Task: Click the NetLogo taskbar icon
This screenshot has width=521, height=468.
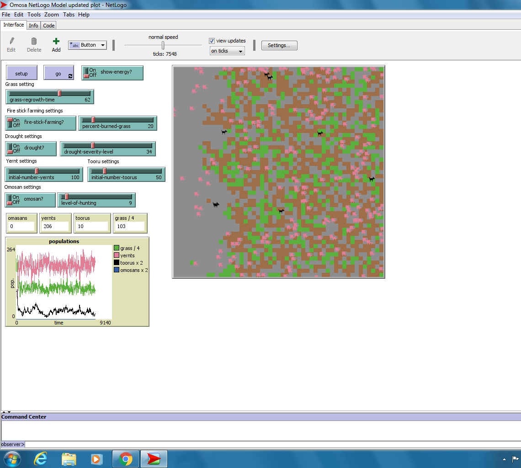Action: pos(154,459)
